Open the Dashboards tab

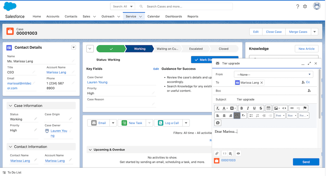point(174,17)
